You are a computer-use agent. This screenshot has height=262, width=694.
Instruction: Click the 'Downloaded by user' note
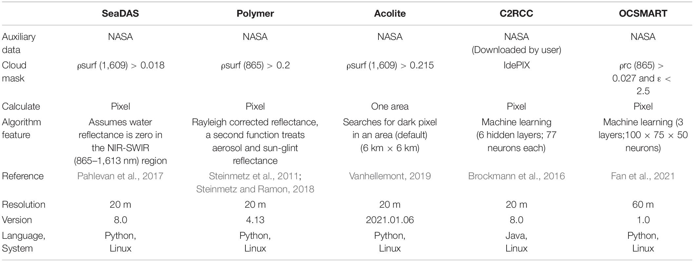point(516,50)
